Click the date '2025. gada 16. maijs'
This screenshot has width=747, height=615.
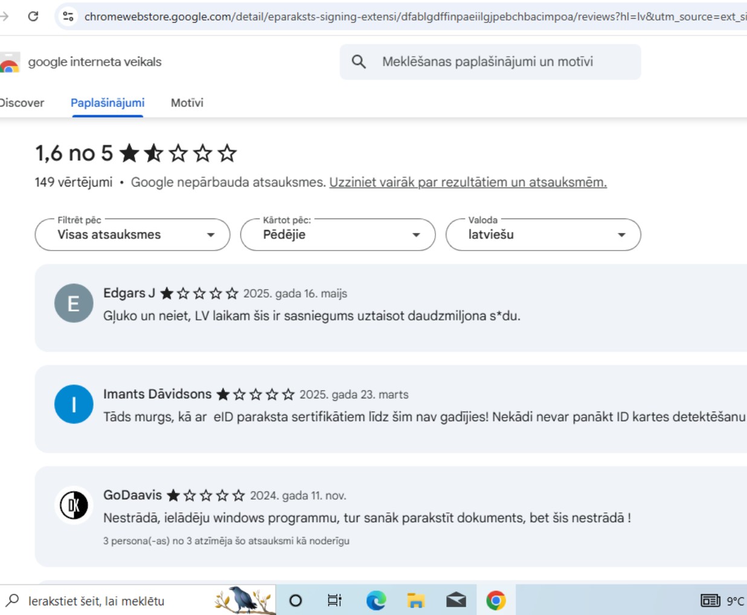[295, 293]
